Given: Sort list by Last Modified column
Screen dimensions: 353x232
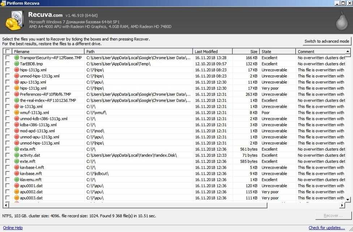Looking at the screenshot, I should click(x=212, y=52).
